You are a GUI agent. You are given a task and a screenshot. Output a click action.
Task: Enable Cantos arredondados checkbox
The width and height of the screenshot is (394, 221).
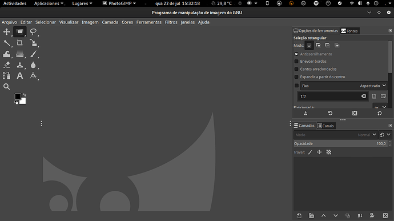click(296, 69)
